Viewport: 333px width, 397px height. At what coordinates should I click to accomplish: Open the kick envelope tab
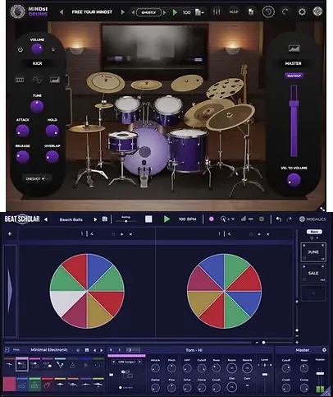tap(55, 80)
